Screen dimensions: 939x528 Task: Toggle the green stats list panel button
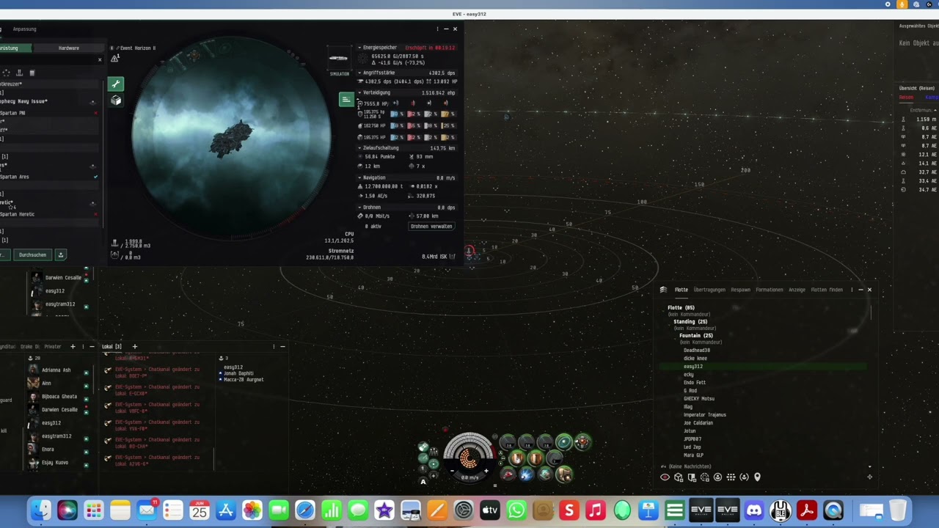tap(346, 99)
